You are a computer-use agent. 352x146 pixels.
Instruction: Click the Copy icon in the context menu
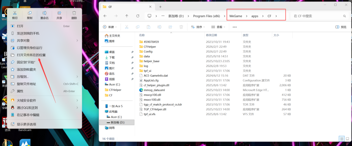[x=30, y=13]
